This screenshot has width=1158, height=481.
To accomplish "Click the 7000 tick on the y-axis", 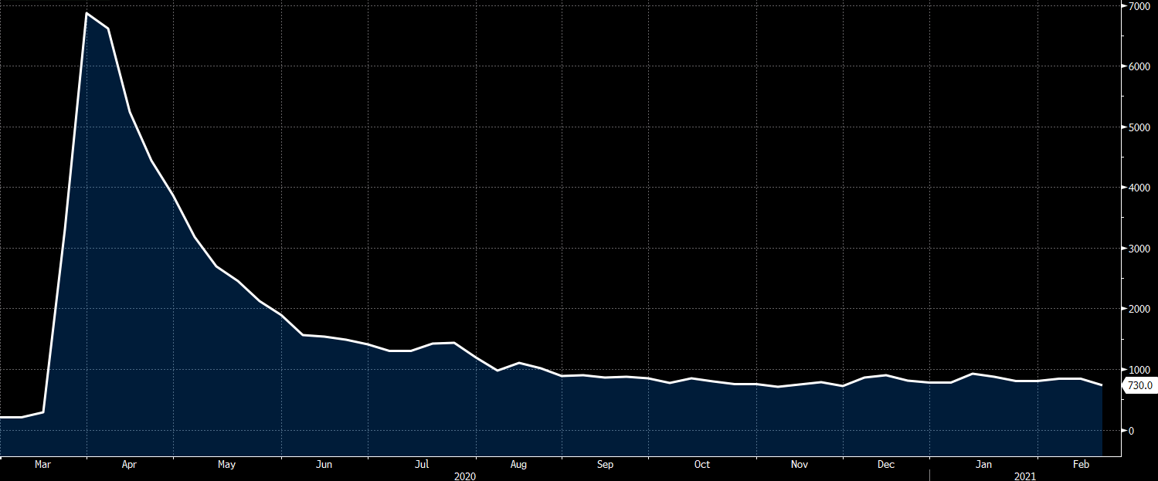I will [x=1139, y=6].
